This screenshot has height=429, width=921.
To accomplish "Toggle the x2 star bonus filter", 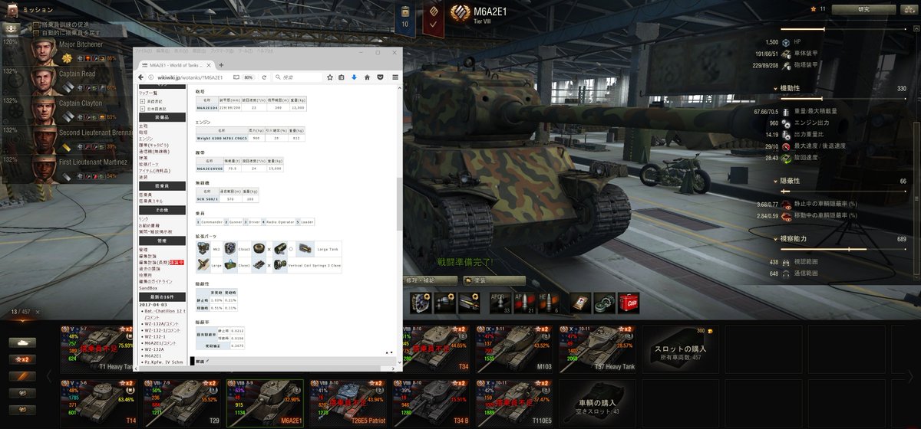I will (x=22, y=359).
